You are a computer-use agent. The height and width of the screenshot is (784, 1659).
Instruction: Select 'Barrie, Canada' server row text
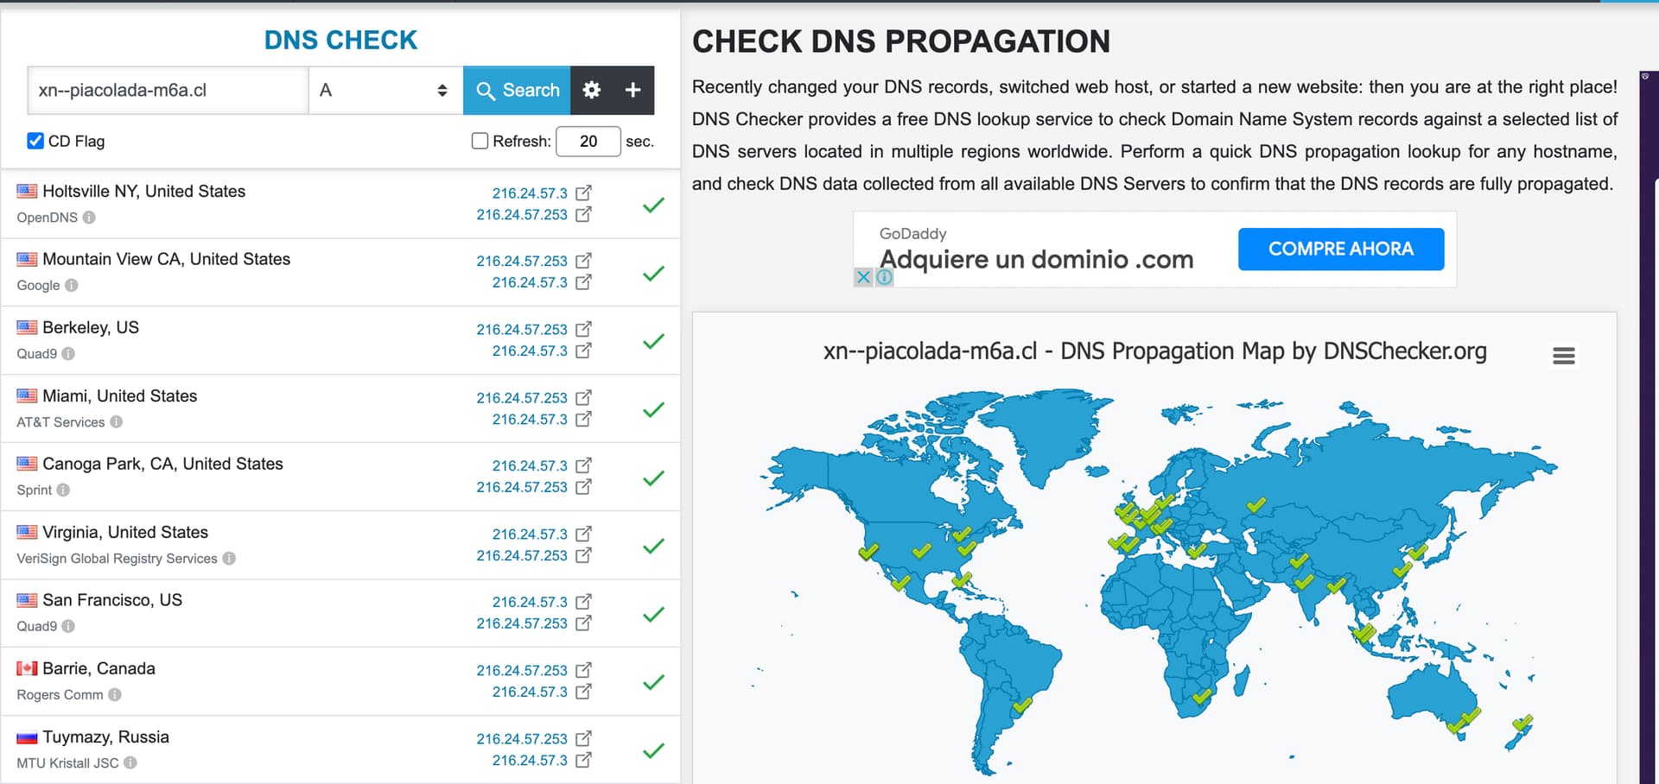tap(99, 668)
